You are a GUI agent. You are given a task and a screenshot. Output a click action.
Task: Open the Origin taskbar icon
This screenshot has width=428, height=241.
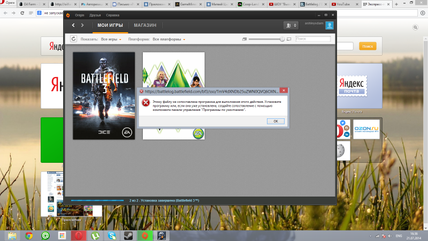click(x=145, y=236)
